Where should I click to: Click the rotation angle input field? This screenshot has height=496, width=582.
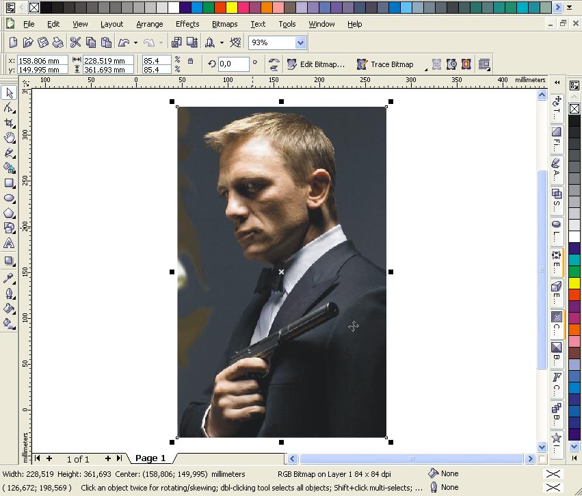pyautogui.click(x=233, y=64)
